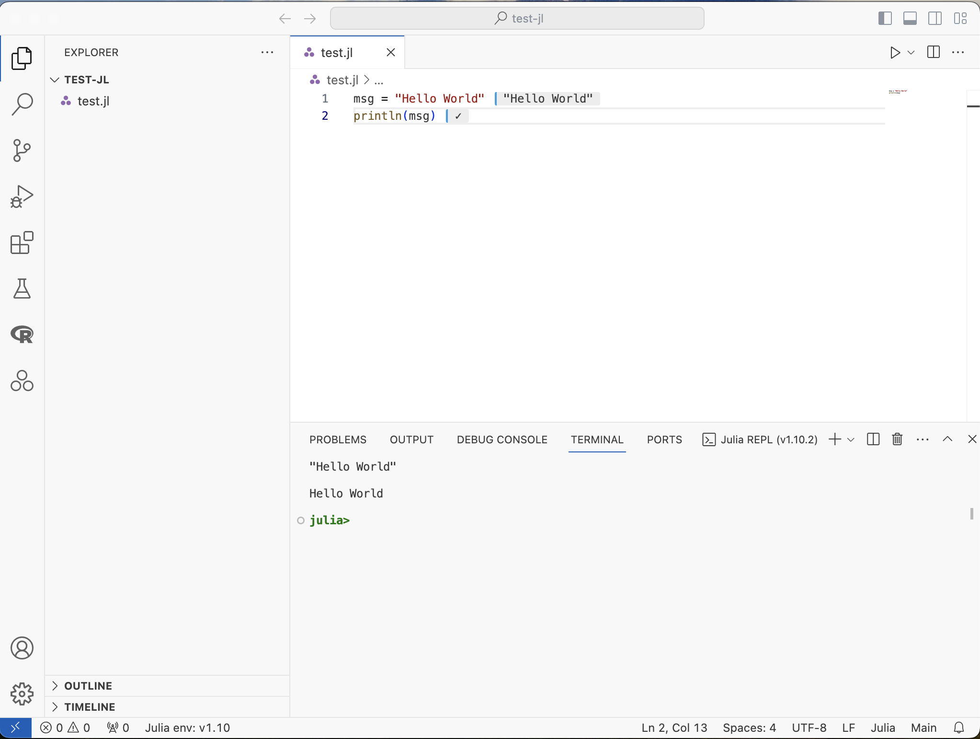980x739 pixels.
Task: Switch to the PROBLEMS tab
Action: 338,439
